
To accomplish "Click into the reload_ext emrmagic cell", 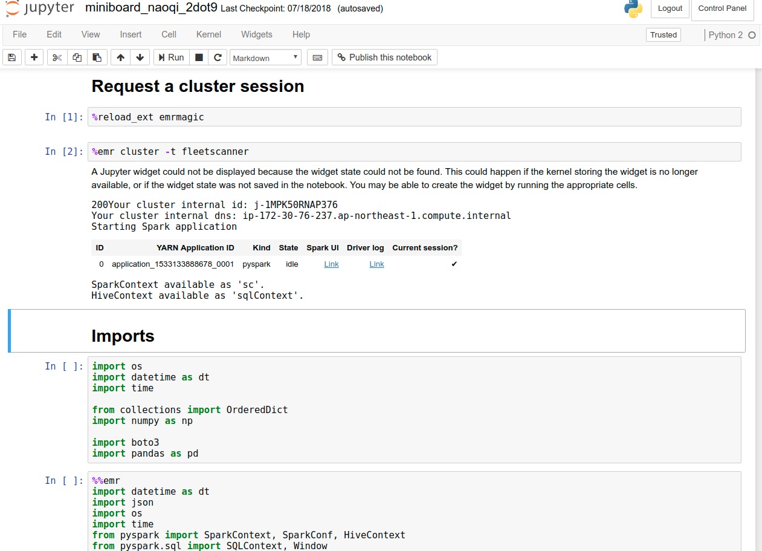I will tap(414, 117).
